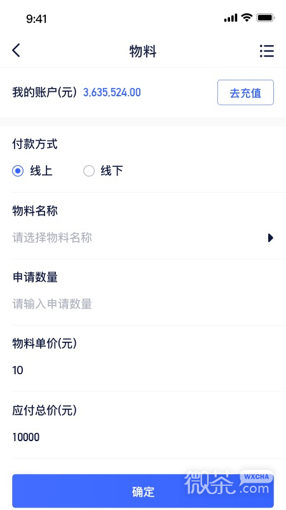Click the 去充值 button
The height and width of the screenshot is (510, 286).
[x=245, y=92]
